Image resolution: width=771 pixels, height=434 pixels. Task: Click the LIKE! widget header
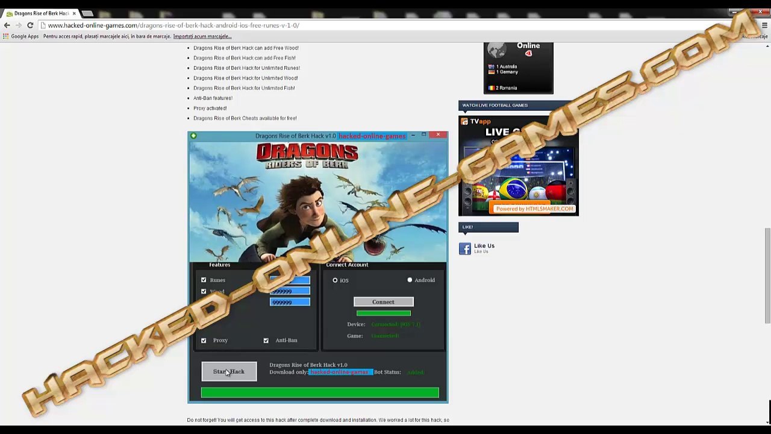489,227
